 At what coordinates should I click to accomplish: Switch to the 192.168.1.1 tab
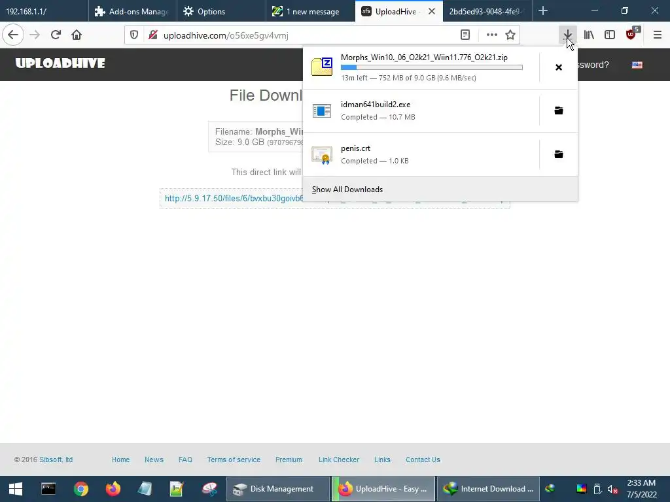coord(44,11)
